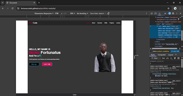Image resolution: width=183 pixels, height=96 pixels.
Task: Click the Skills link in page navbar
Action: point(106,23)
